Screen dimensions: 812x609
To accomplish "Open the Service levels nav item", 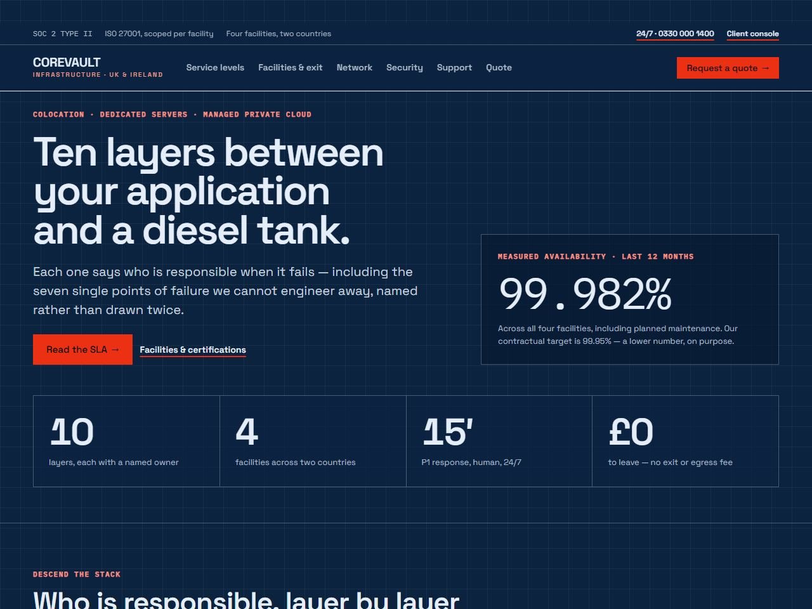I will tap(215, 67).
